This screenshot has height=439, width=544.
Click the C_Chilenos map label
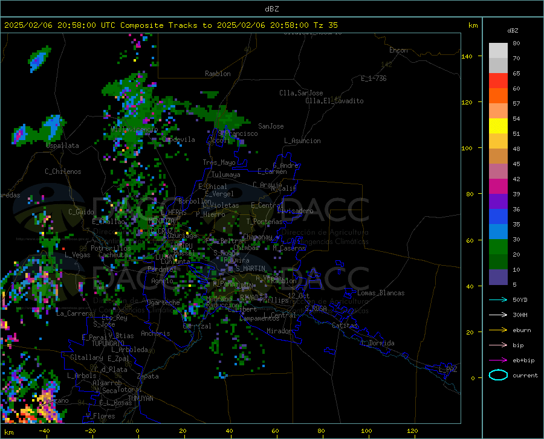(63, 171)
